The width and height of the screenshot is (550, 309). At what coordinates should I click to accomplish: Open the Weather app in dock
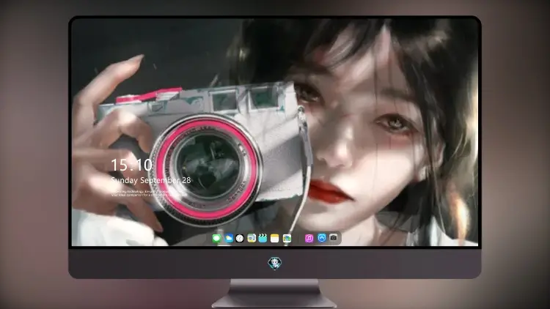(x=229, y=239)
